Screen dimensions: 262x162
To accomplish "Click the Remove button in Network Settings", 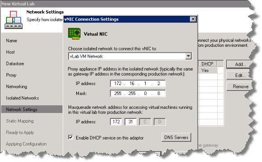I will click(240, 86).
